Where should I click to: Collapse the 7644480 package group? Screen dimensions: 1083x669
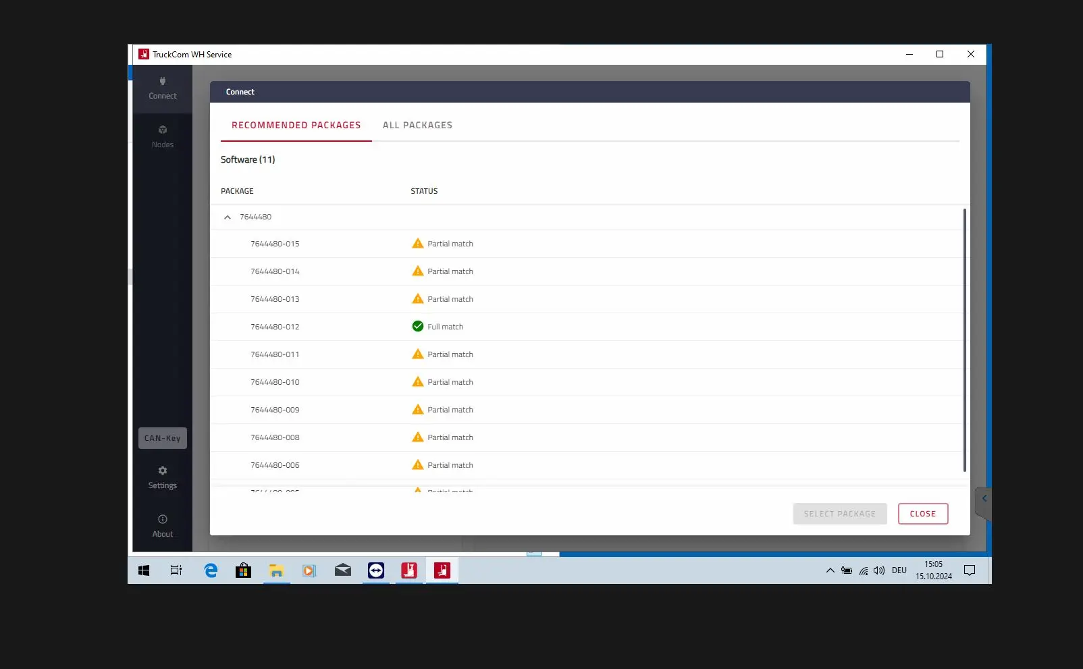(x=228, y=217)
